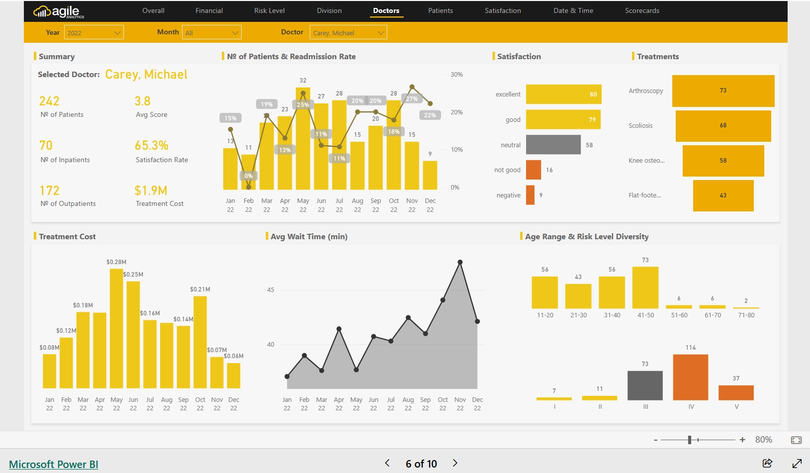This screenshot has width=810, height=473.
Task: Select the $0.21M October treatment cost bar
Action: (200, 342)
